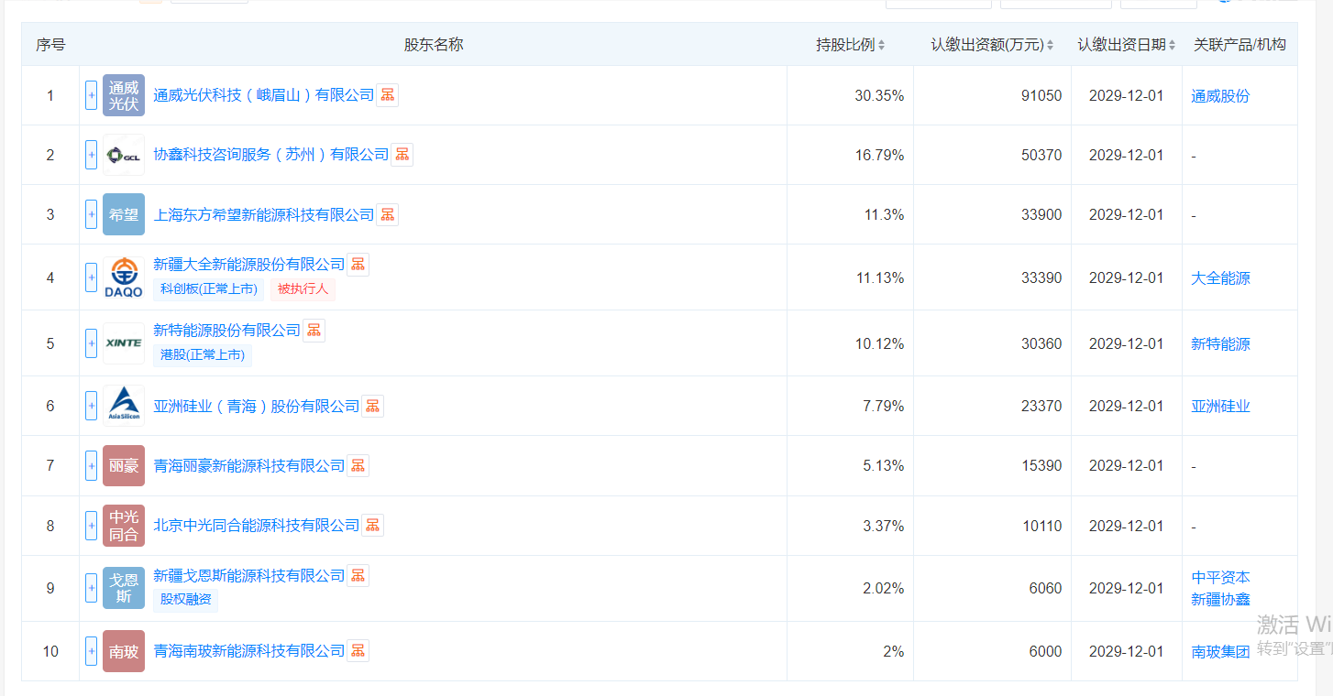Expand the 通威光伏科技 row with plus button
The width and height of the screenshot is (1333, 696).
click(x=91, y=94)
